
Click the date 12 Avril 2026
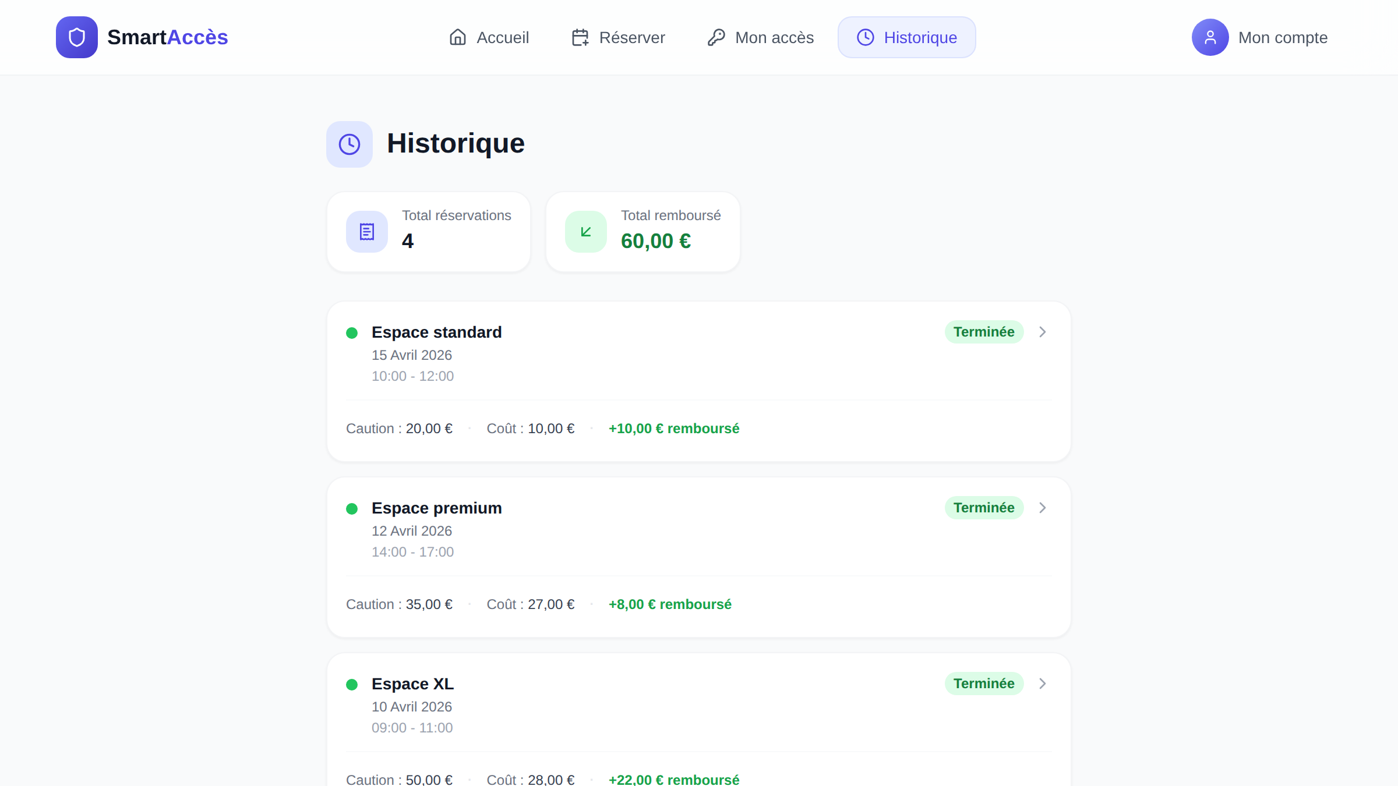tap(412, 531)
